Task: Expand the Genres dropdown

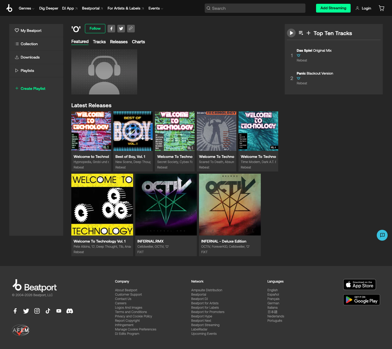Action: click(x=26, y=8)
